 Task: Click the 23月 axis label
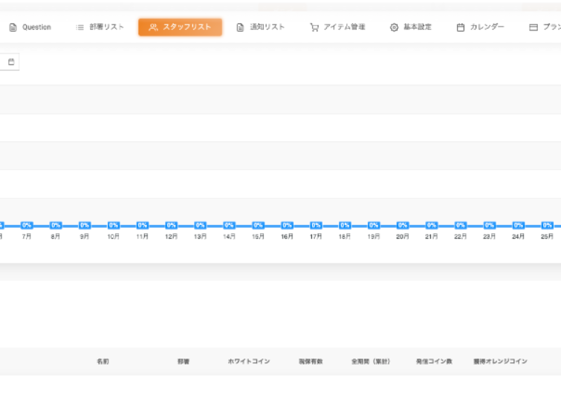coord(490,237)
